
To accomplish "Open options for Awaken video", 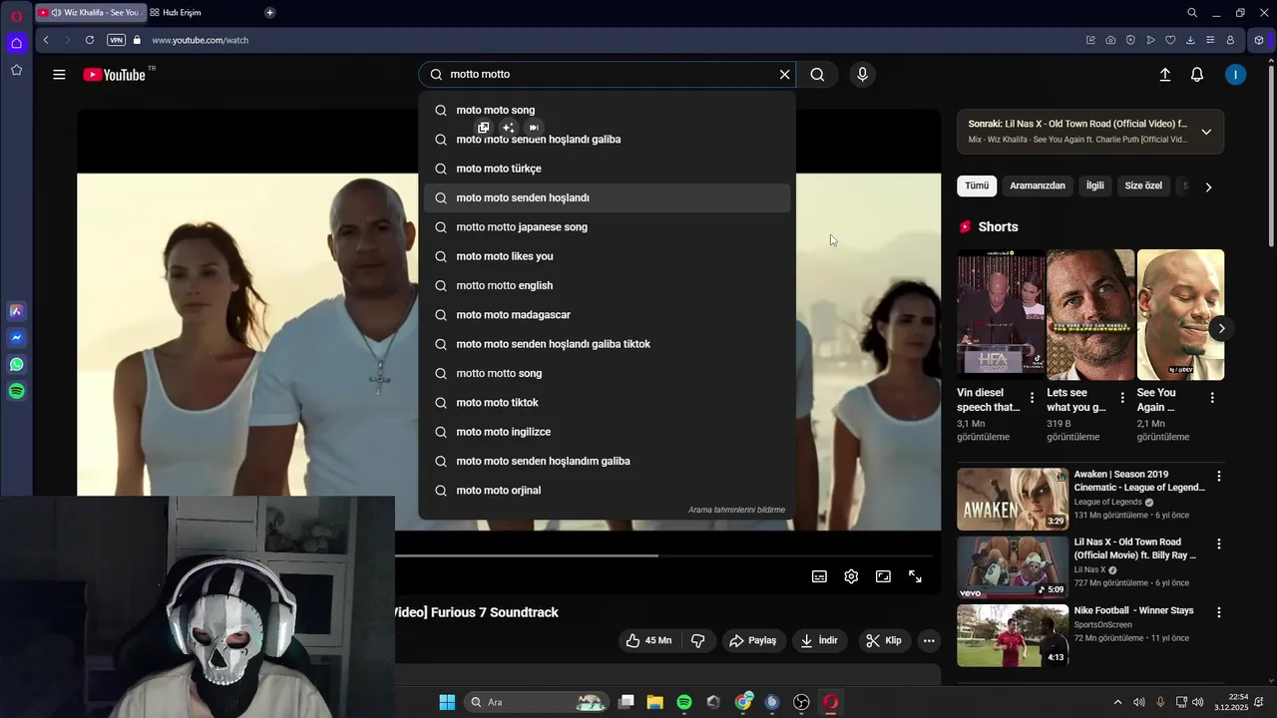I will 1218,476.
